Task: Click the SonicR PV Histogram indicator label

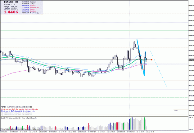Action: click(11, 118)
